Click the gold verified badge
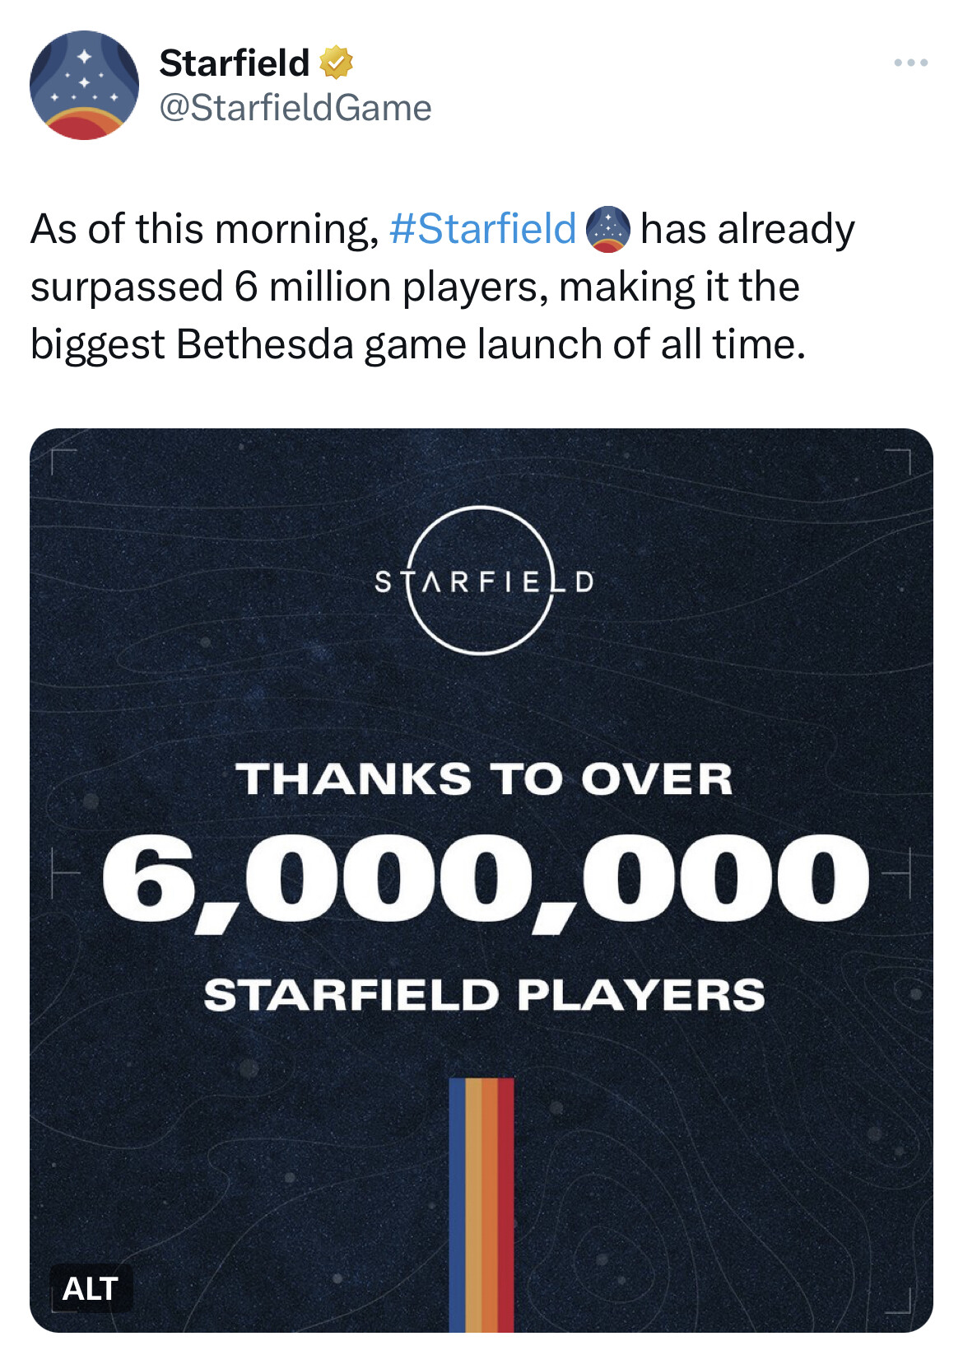This screenshot has height=1369, width=963. click(x=336, y=63)
